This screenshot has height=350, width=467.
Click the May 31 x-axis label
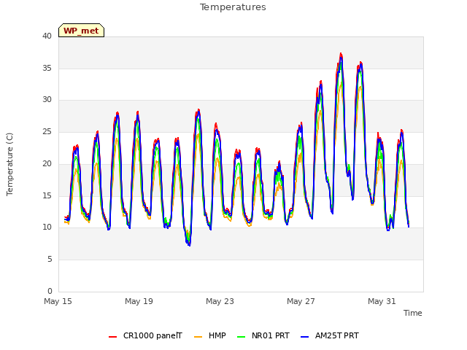coord(382,301)
